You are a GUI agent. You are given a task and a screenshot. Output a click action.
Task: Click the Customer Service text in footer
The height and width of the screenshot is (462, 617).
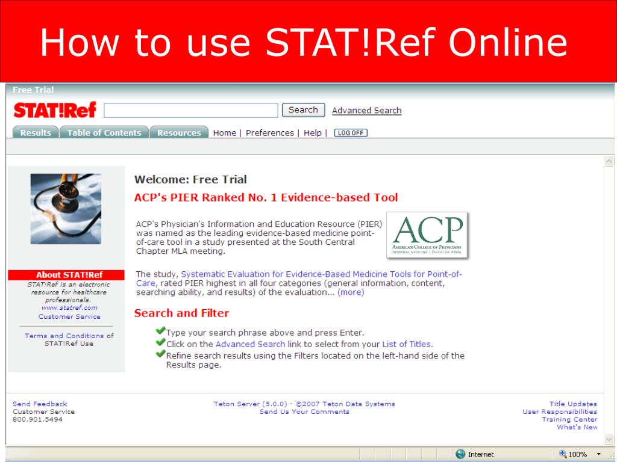[43, 411]
